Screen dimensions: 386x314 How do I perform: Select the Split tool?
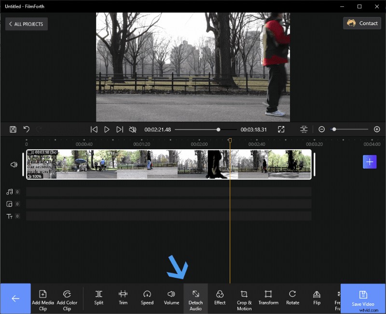(x=98, y=298)
